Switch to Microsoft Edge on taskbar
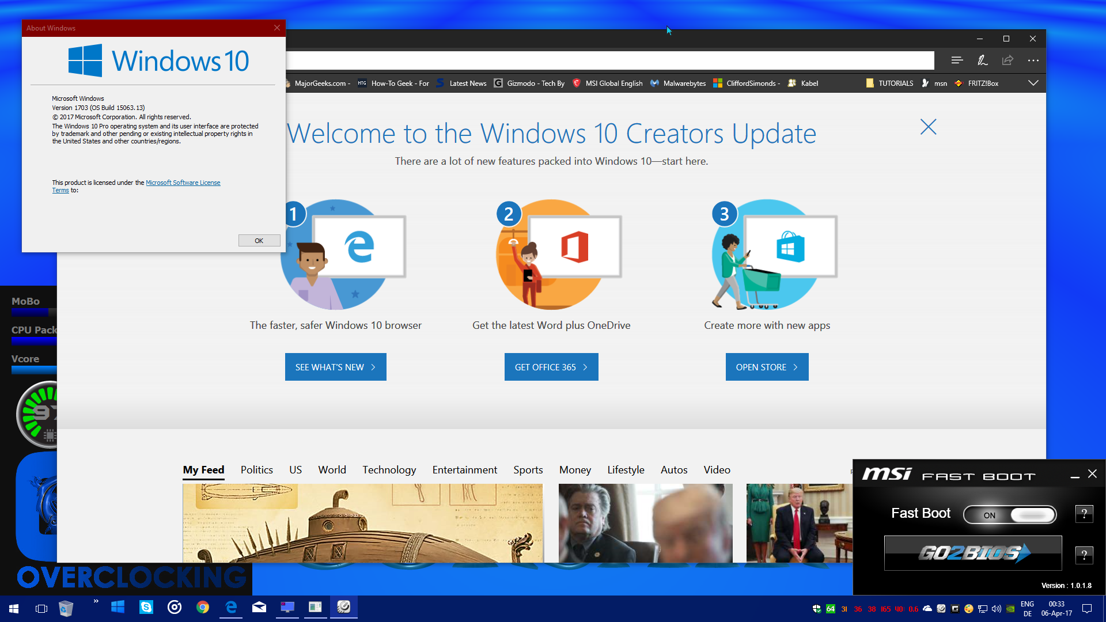 pyautogui.click(x=231, y=607)
